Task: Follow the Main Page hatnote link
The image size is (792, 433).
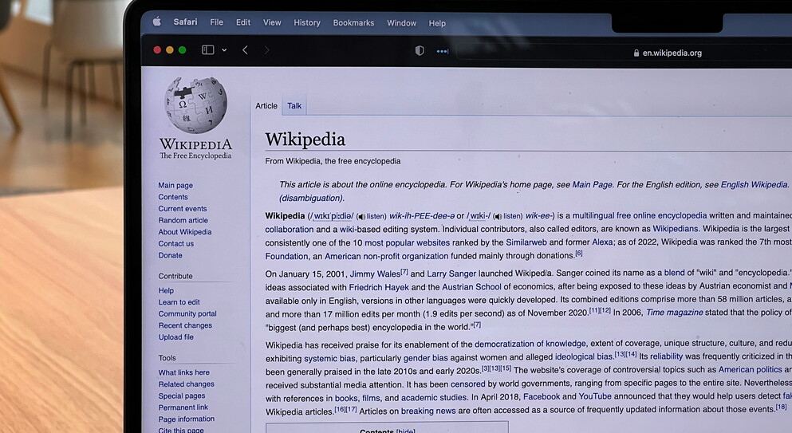Action: click(592, 184)
